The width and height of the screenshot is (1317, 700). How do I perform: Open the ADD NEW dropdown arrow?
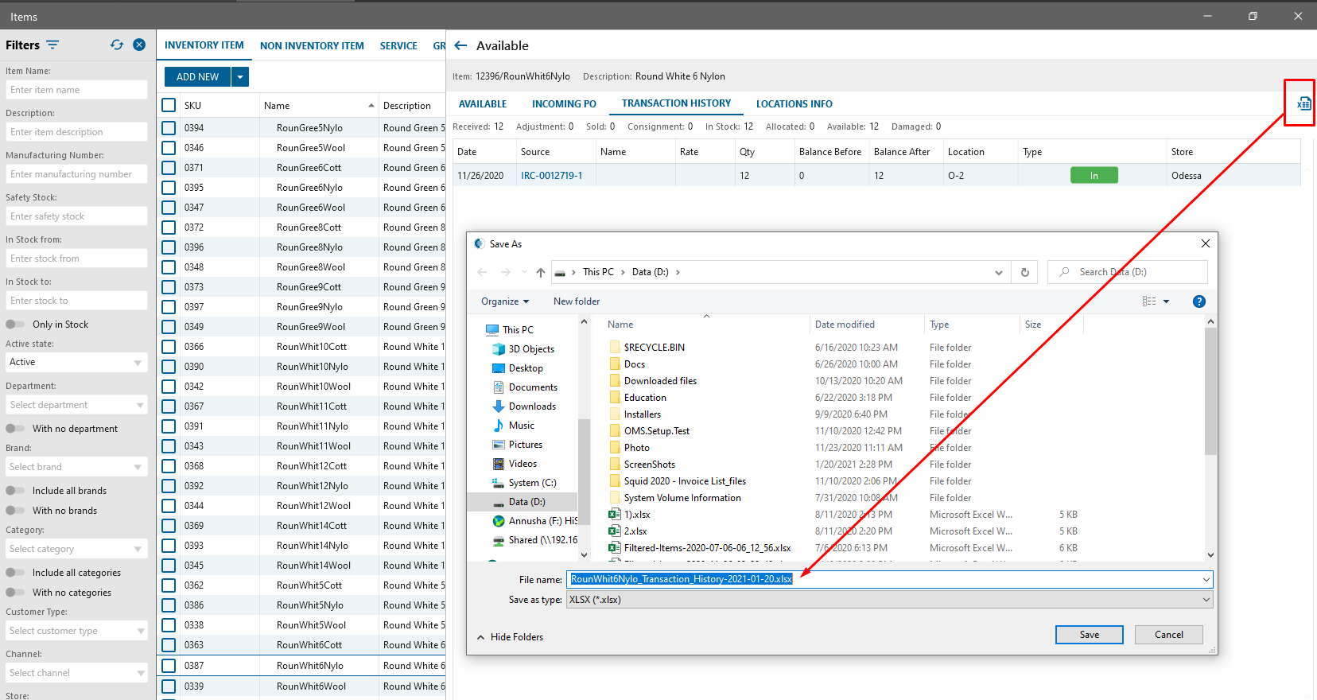point(240,77)
